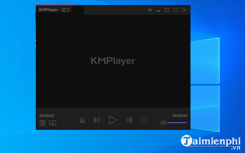The height and width of the screenshot is (153, 245).
Task: Open the KMPlayer logo menu in title bar
Action: (x=48, y=10)
